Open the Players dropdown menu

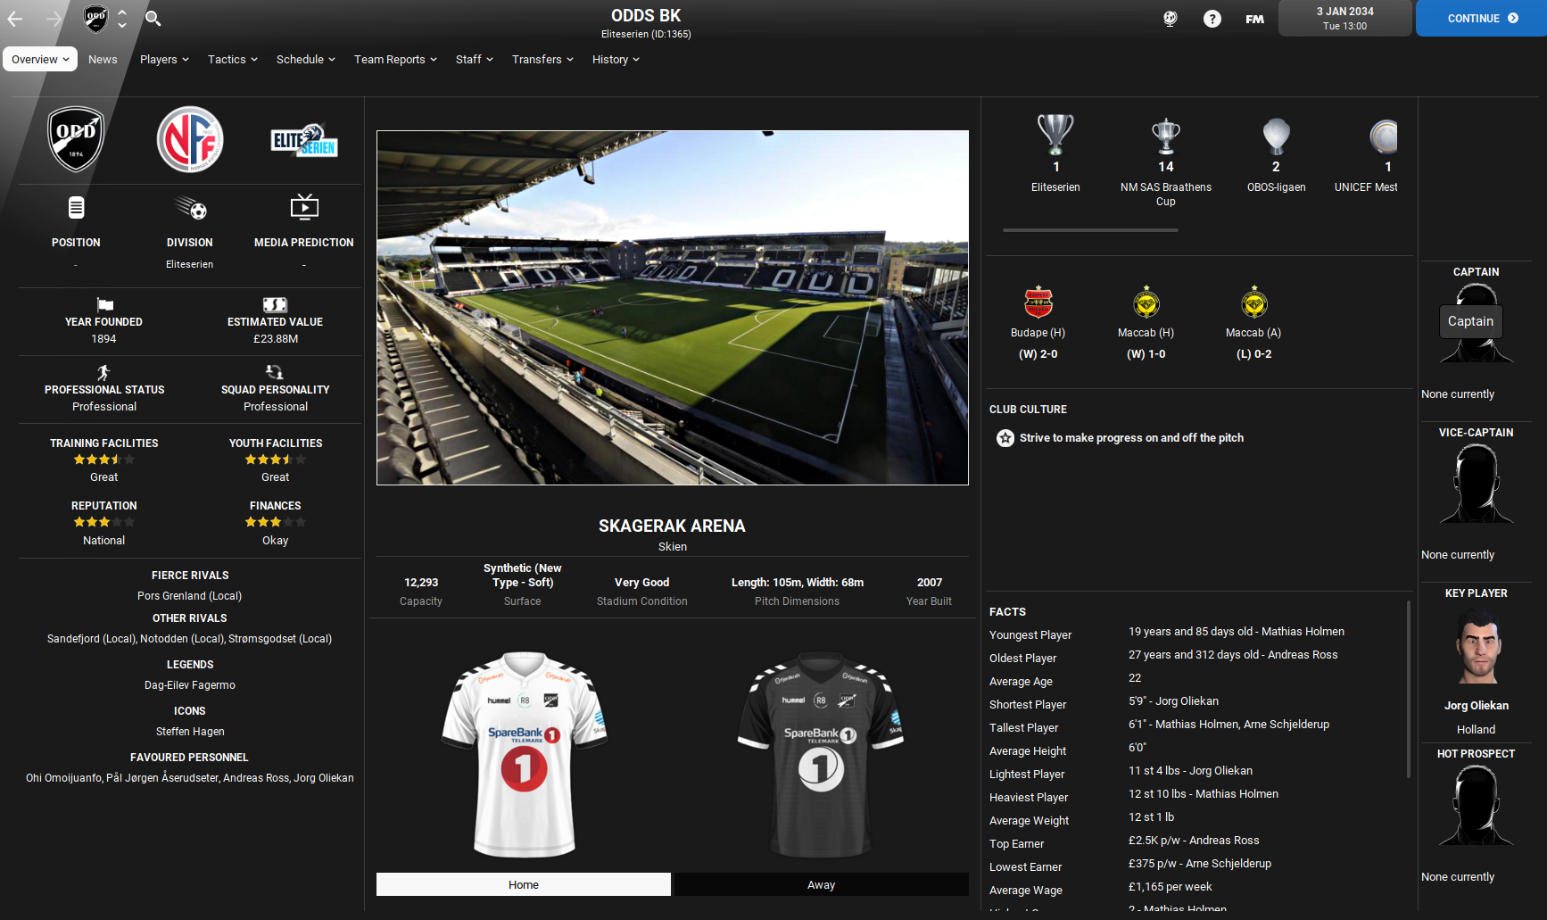pyautogui.click(x=163, y=59)
